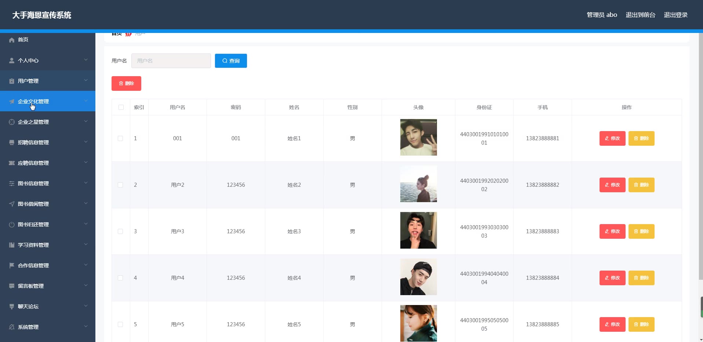
Task: Click 删除 for 用户4
Action: 641,278
